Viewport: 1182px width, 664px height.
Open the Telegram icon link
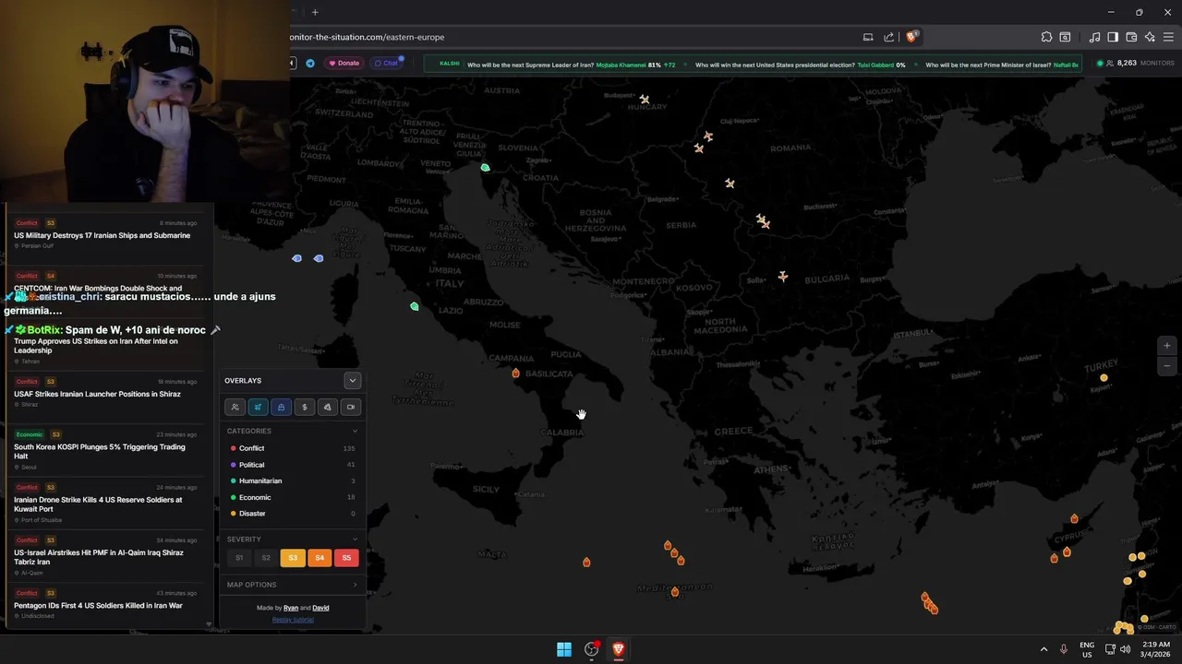(x=310, y=64)
